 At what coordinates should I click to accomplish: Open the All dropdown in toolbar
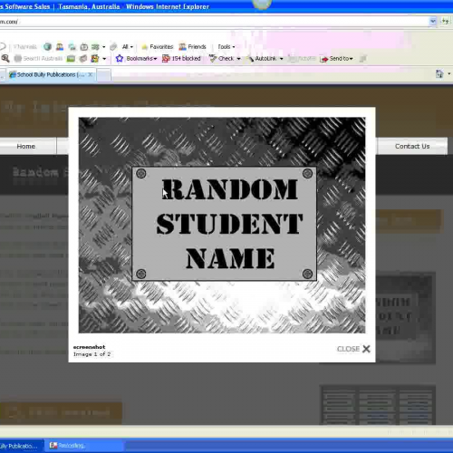point(128,46)
